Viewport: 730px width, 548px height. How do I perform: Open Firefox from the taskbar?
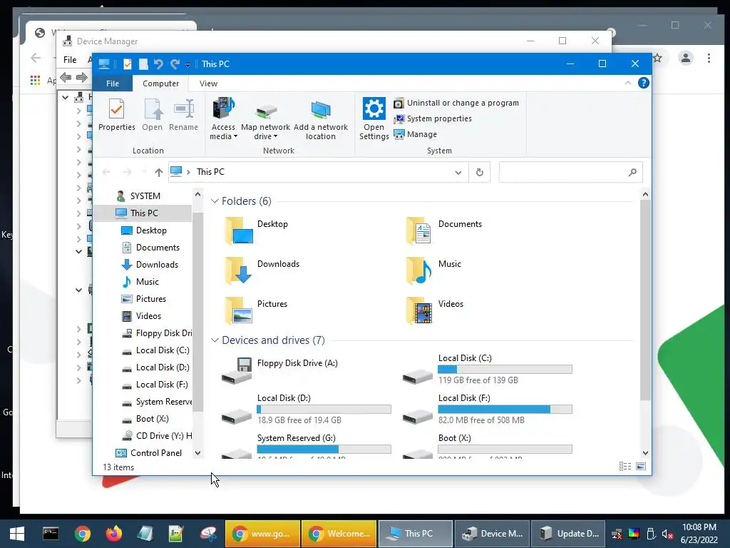coord(113,534)
